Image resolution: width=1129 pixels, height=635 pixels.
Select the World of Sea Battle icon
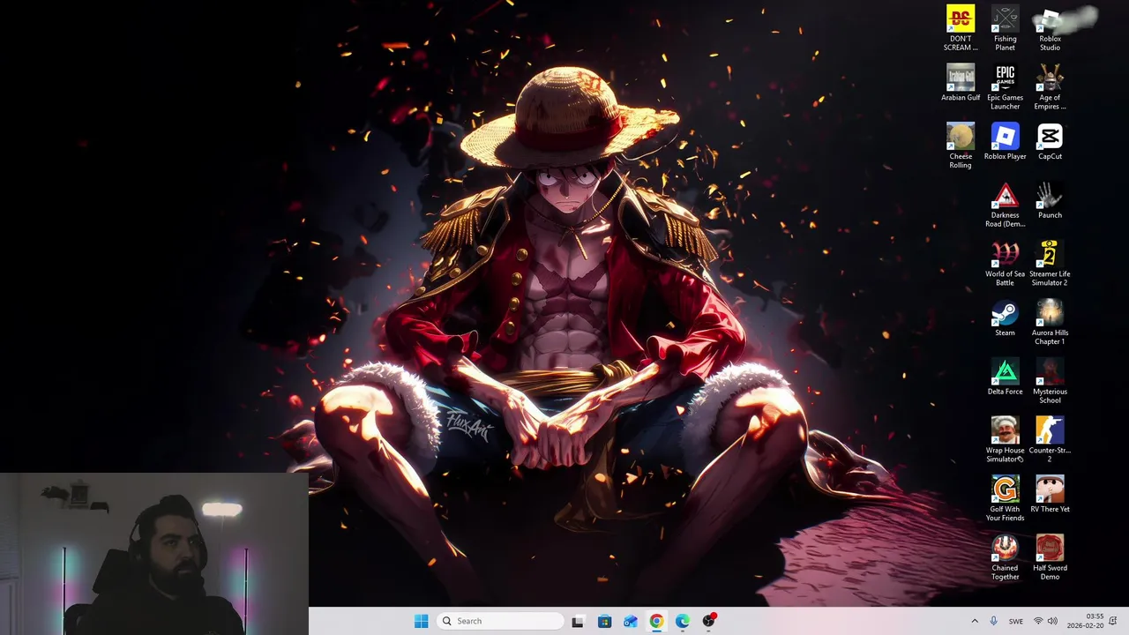(1005, 264)
